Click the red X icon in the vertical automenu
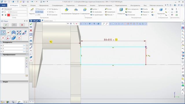185x104 pixels. [31, 30]
